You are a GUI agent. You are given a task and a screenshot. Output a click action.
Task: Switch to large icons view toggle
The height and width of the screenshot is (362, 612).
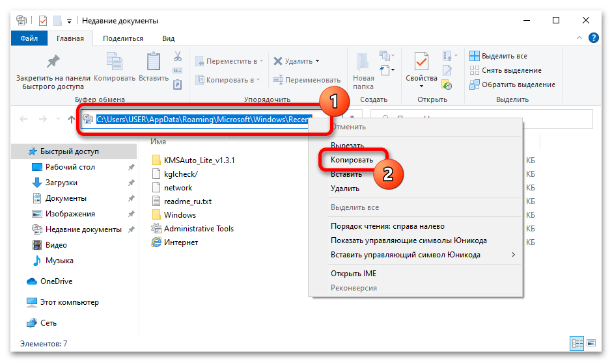(x=591, y=343)
